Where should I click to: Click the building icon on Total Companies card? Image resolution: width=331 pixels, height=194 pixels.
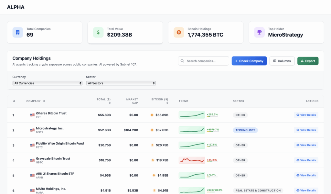point(17,32)
